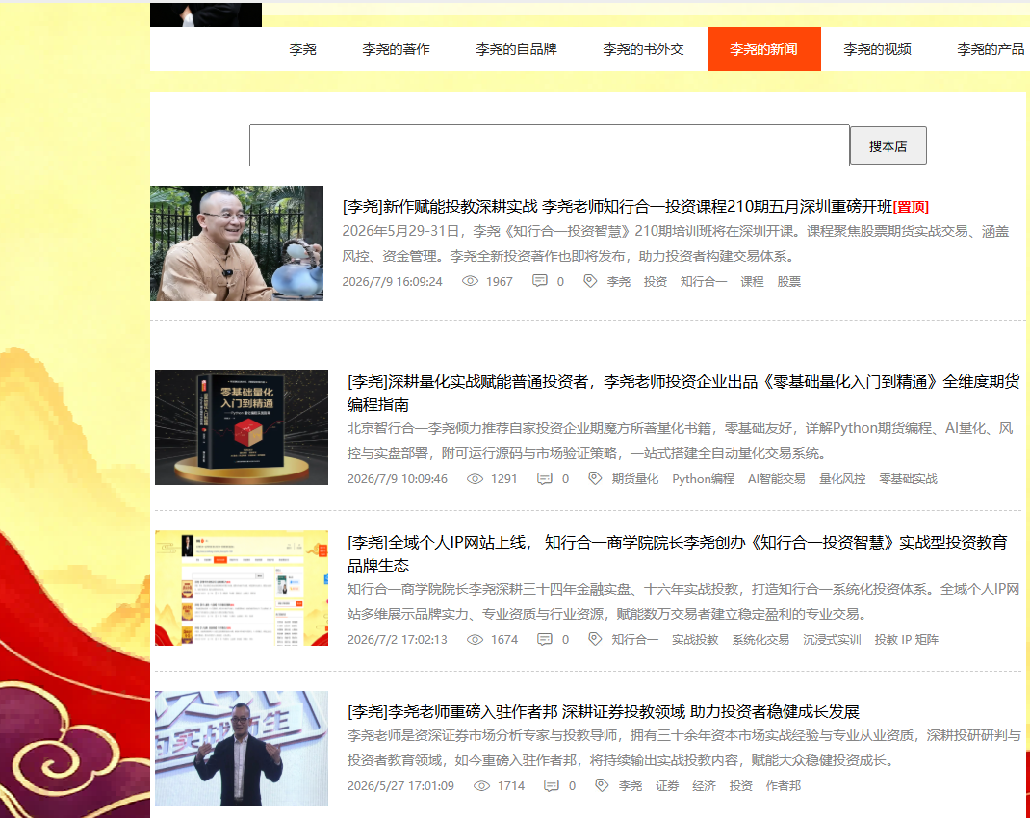This screenshot has height=818, width=1030.
Task: Select the 投教 IP 矩阵 tag
Action: pos(907,639)
